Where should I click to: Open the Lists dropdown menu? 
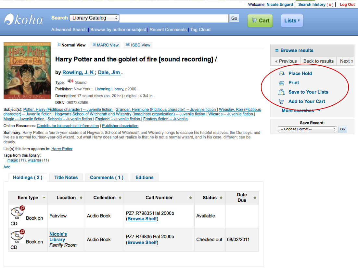point(292,20)
